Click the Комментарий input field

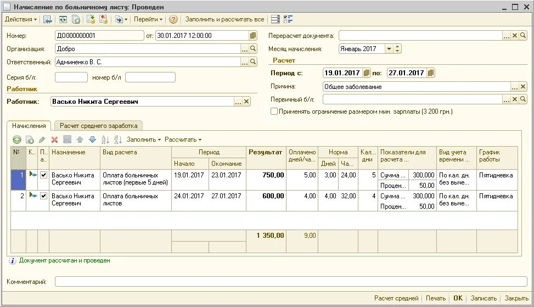(291, 282)
